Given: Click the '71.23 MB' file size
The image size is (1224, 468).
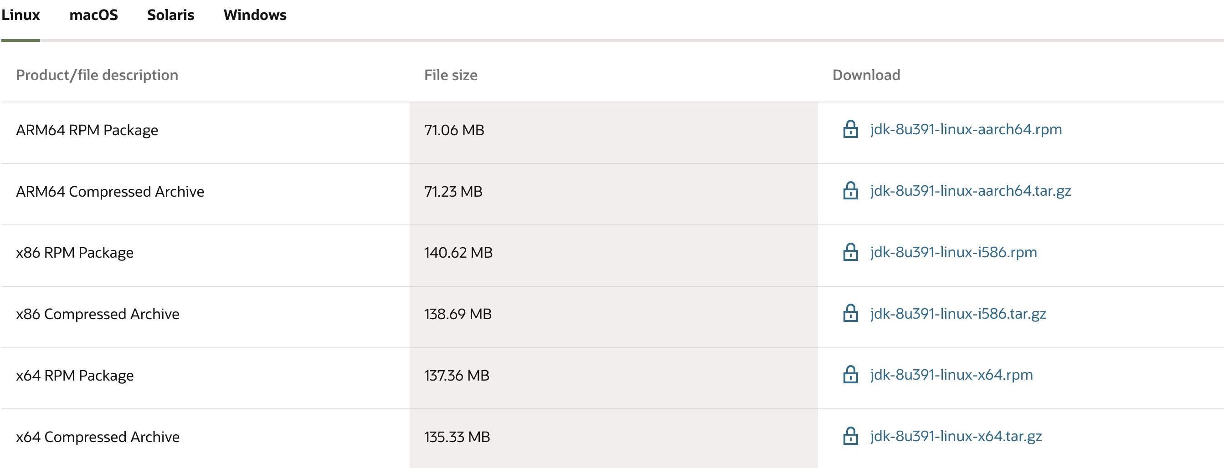Looking at the screenshot, I should (453, 191).
